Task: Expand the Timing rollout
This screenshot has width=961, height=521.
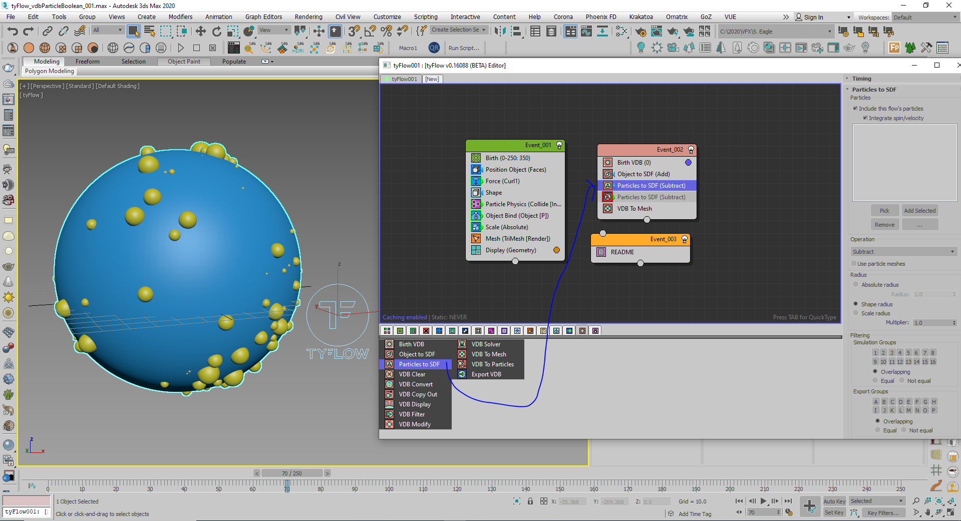Action: pyautogui.click(x=861, y=79)
